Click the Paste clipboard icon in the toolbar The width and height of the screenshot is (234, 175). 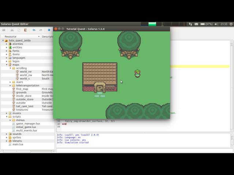pyautogui.click(x=26, y=30)
